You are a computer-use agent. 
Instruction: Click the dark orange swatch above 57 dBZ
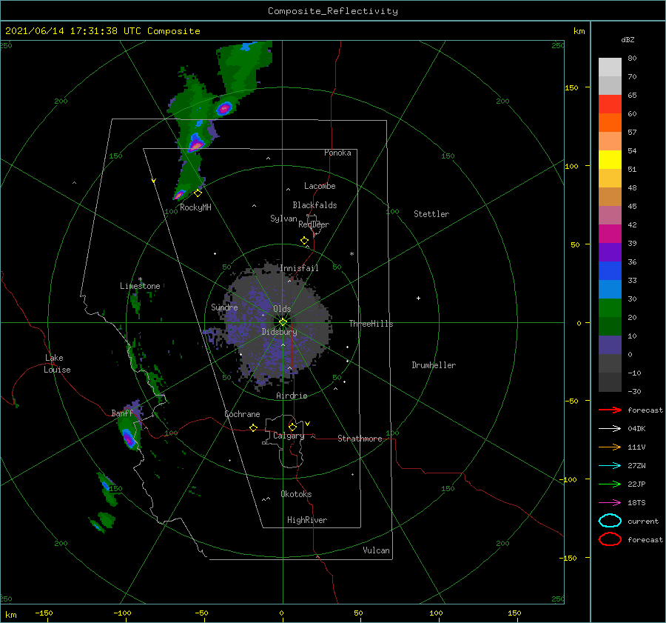pyautogui.click(x=610, y=122)
